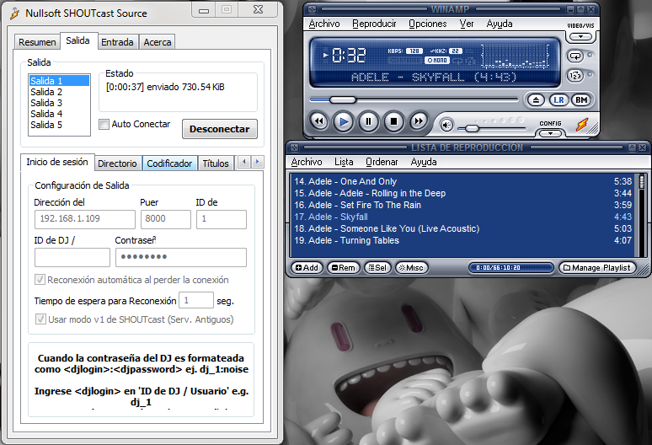Click the playlist Misc button
This screenshot has width=652, height=445.
[411, 268]
